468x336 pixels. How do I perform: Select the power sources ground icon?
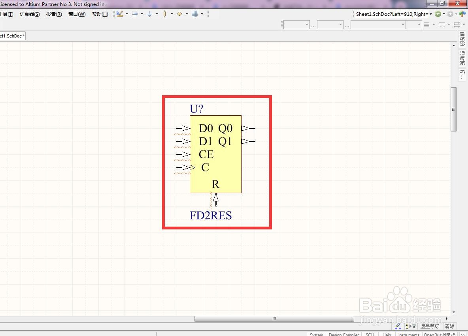coord(150,14)
